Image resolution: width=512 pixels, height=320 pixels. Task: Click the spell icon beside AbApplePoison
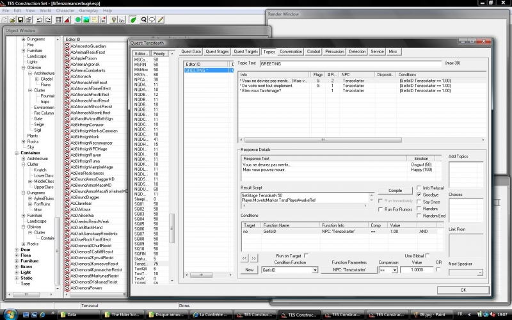(x=67, y=58)
